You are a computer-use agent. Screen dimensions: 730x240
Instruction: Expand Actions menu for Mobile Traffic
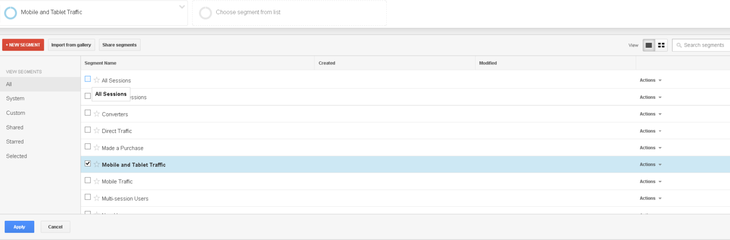tap(650, 181)
